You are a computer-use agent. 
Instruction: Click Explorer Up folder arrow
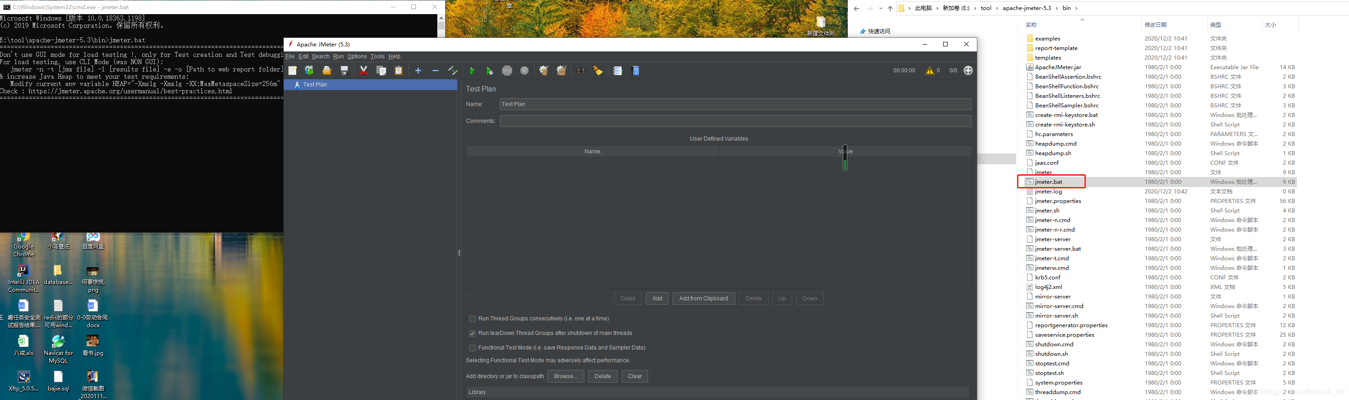click(890, 8)
